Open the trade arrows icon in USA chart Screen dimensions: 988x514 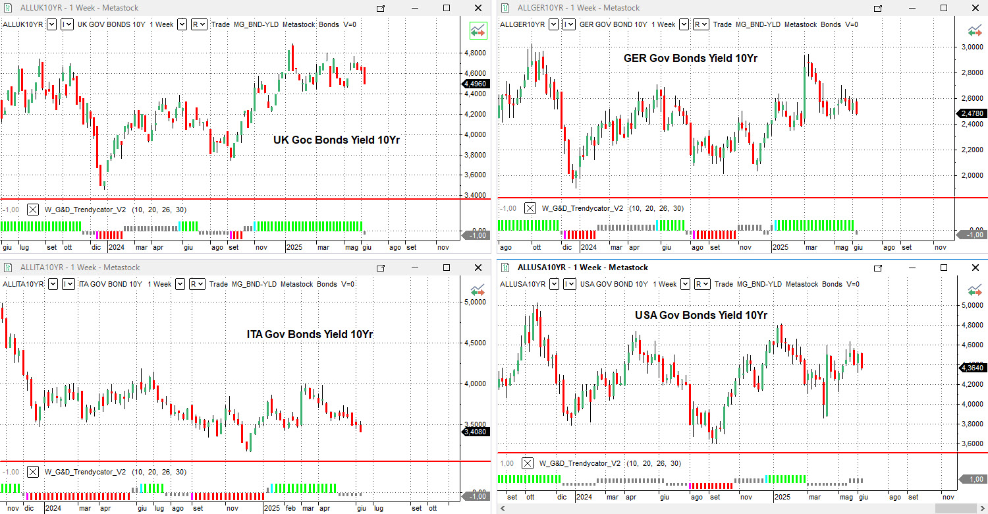point(974,290)
